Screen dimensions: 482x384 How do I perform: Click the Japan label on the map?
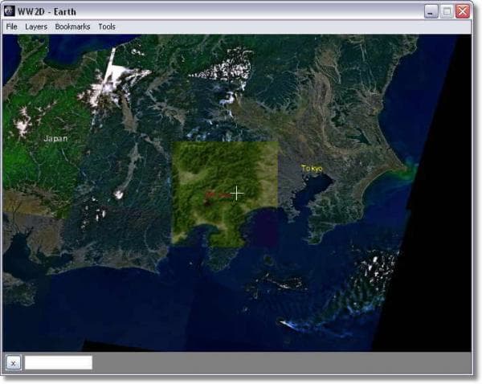pos(55,138)
